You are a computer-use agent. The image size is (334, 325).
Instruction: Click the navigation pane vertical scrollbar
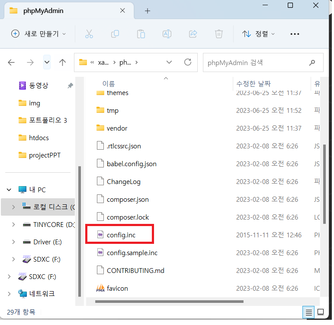(x=80, y=231)
